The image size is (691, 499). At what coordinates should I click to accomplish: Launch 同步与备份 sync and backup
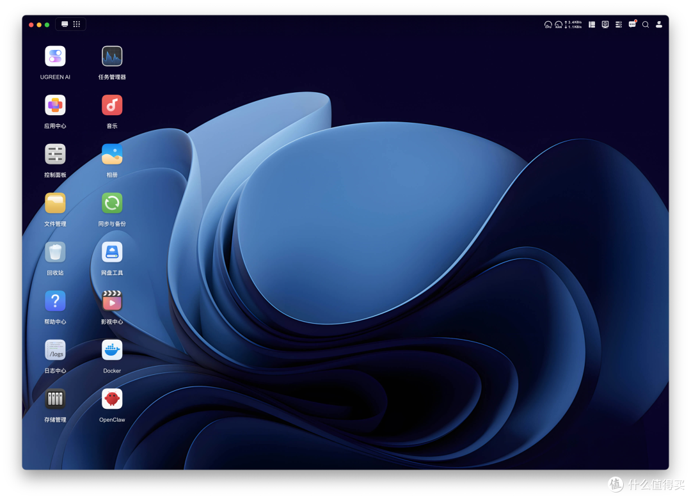(x=112, y=203)
